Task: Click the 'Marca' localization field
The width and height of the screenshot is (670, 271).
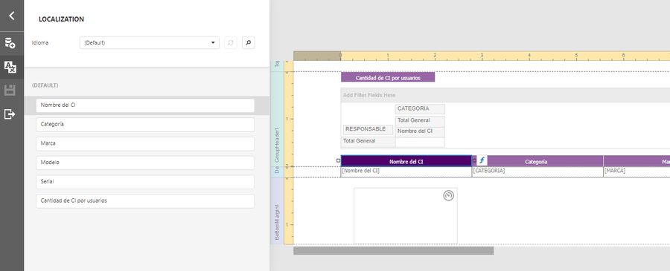Action: point(145,143)
